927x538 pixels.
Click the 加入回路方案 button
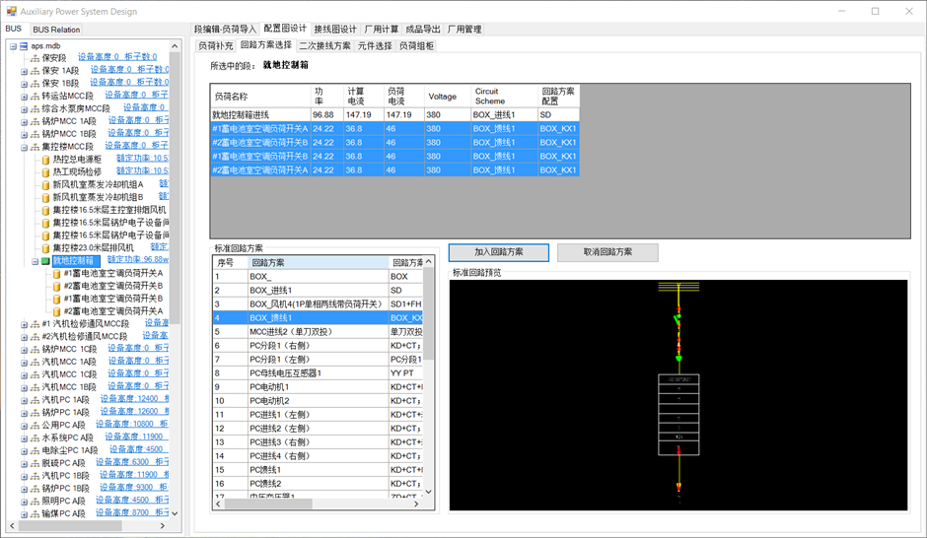pos(499,252)
